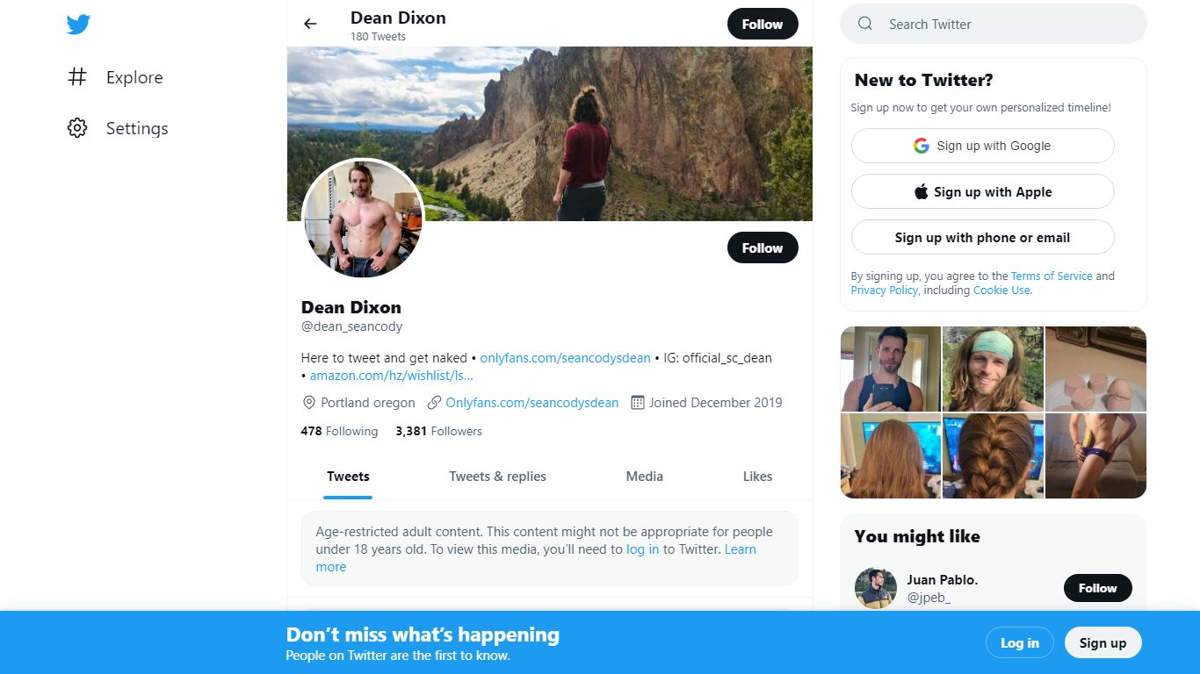1200x674 pixels.
Task: Click the link chain icon beside Onlyfans URL
Action: (x=434, y=403)
